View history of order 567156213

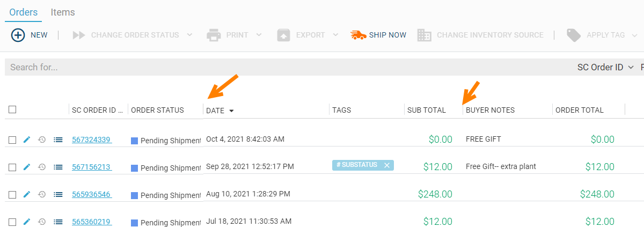click(x=42, y=167)
